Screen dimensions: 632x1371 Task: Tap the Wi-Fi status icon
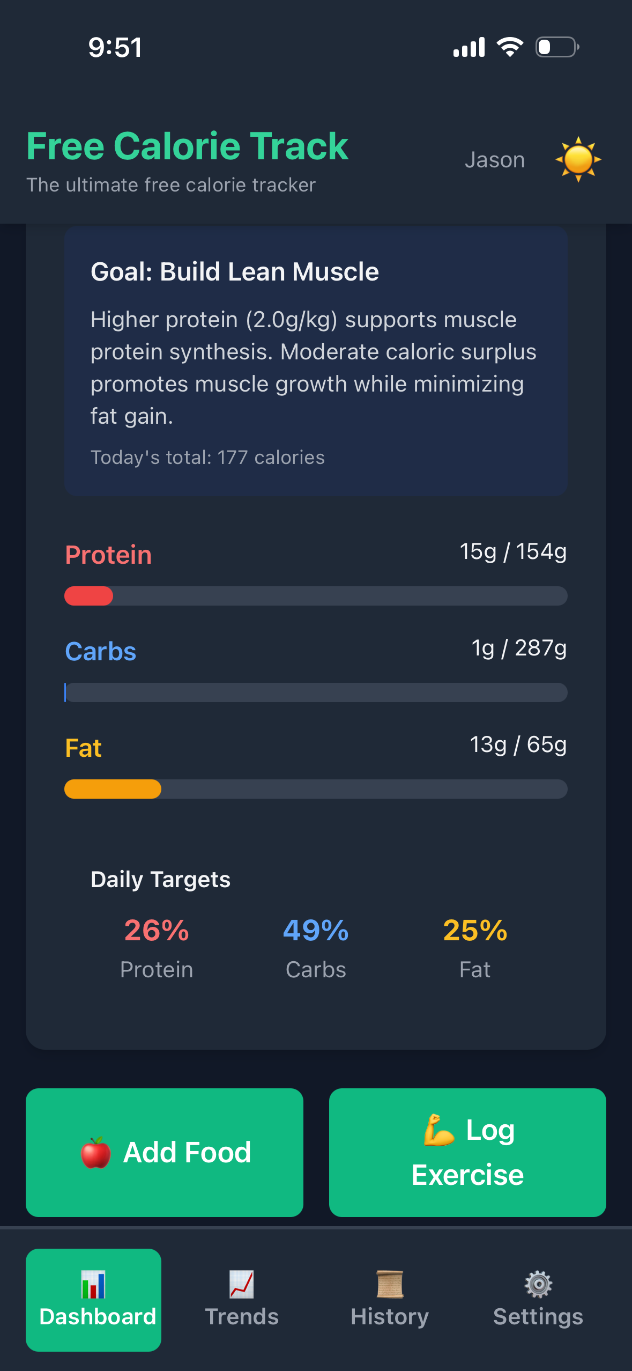pos(509,47)
